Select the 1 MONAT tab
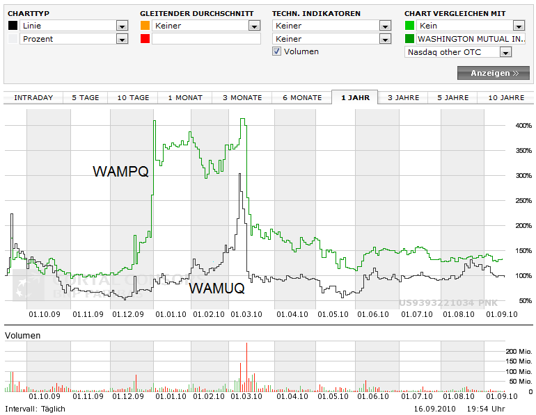The image size is (536, 415). (x=185, y=97)
